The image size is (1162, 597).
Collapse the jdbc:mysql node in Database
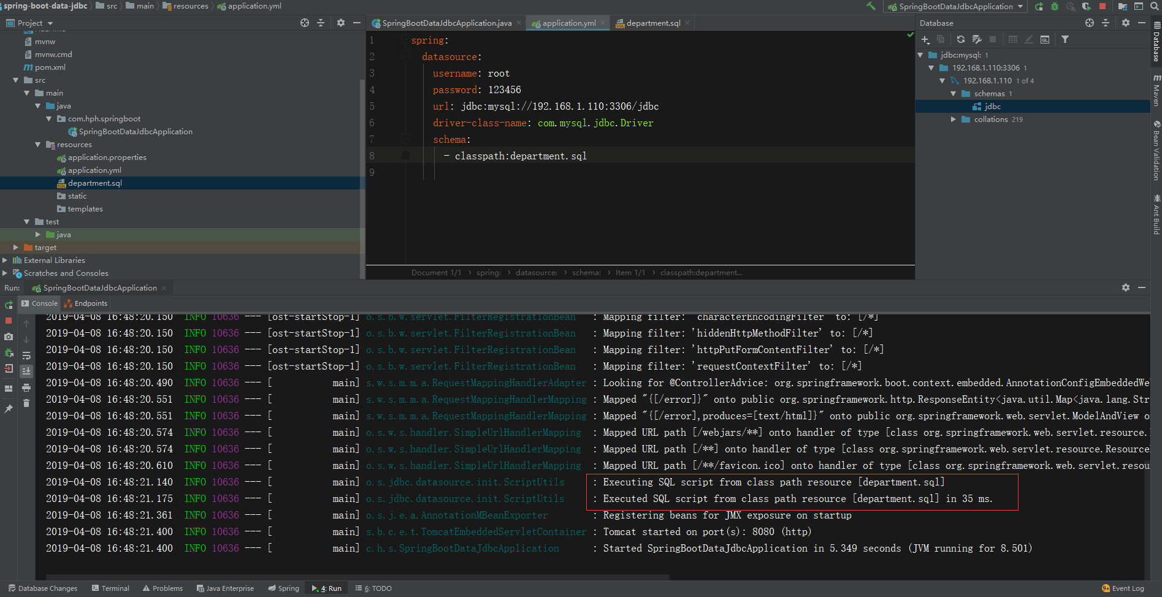[920, 55]
